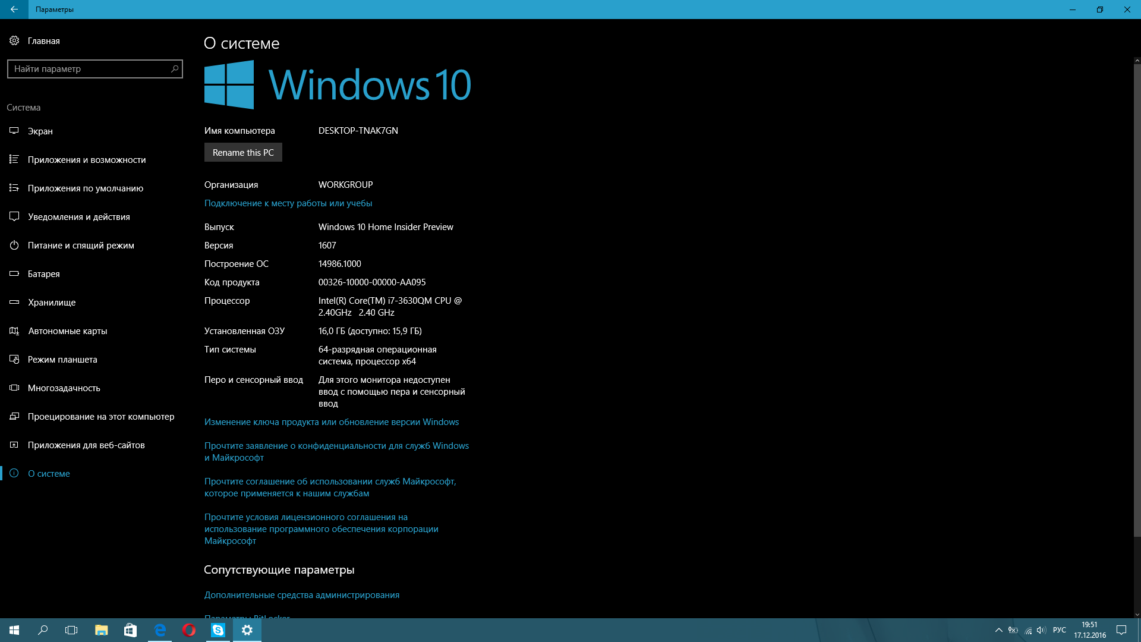The image size is (1141, 642).
Task: Click the Settings gear taskbar icon
Action: (247, 630)
